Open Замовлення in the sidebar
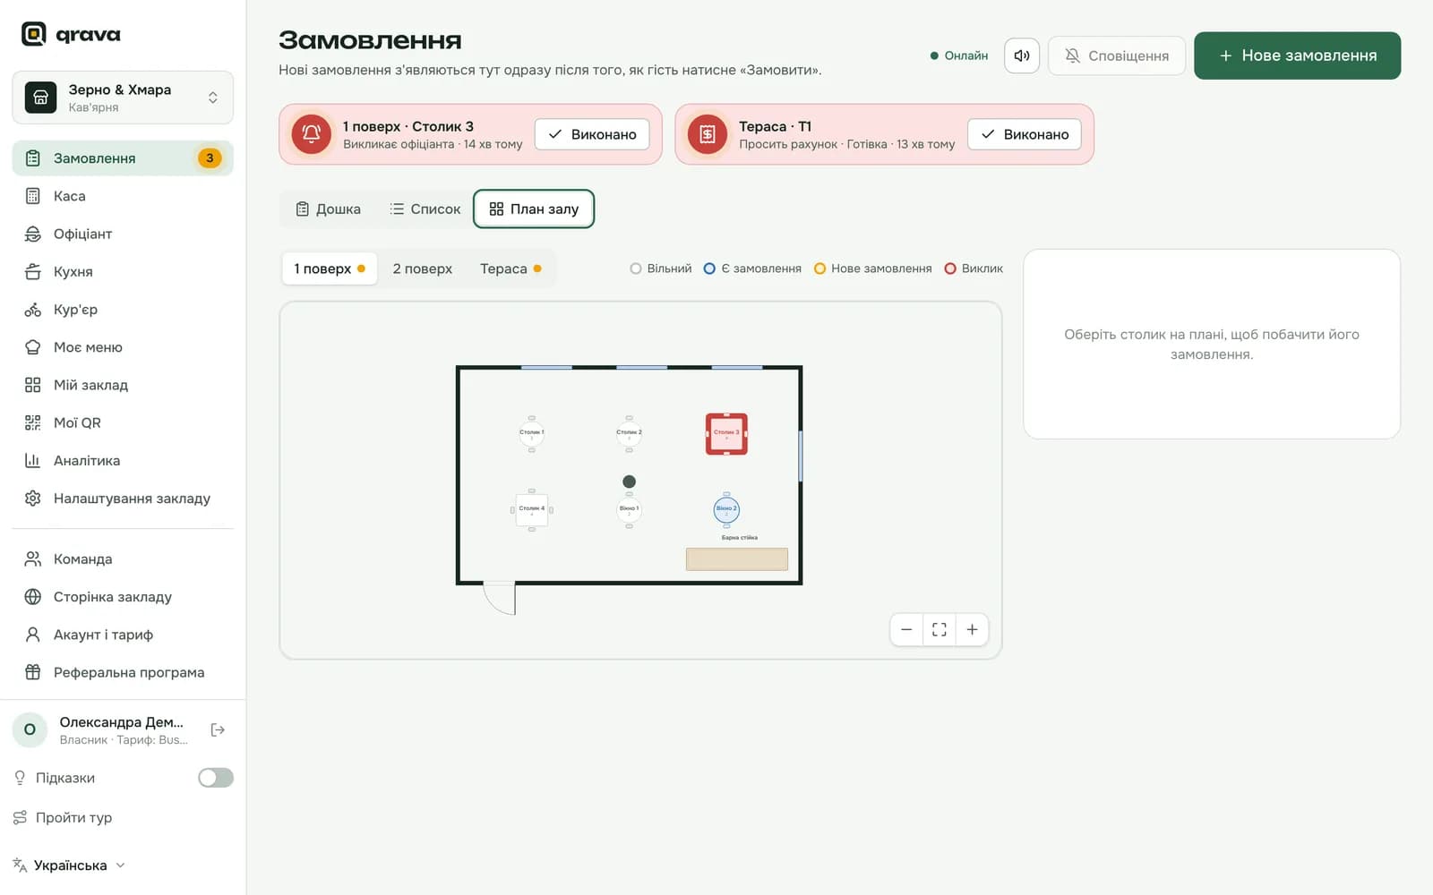 [x=123, y=158]
